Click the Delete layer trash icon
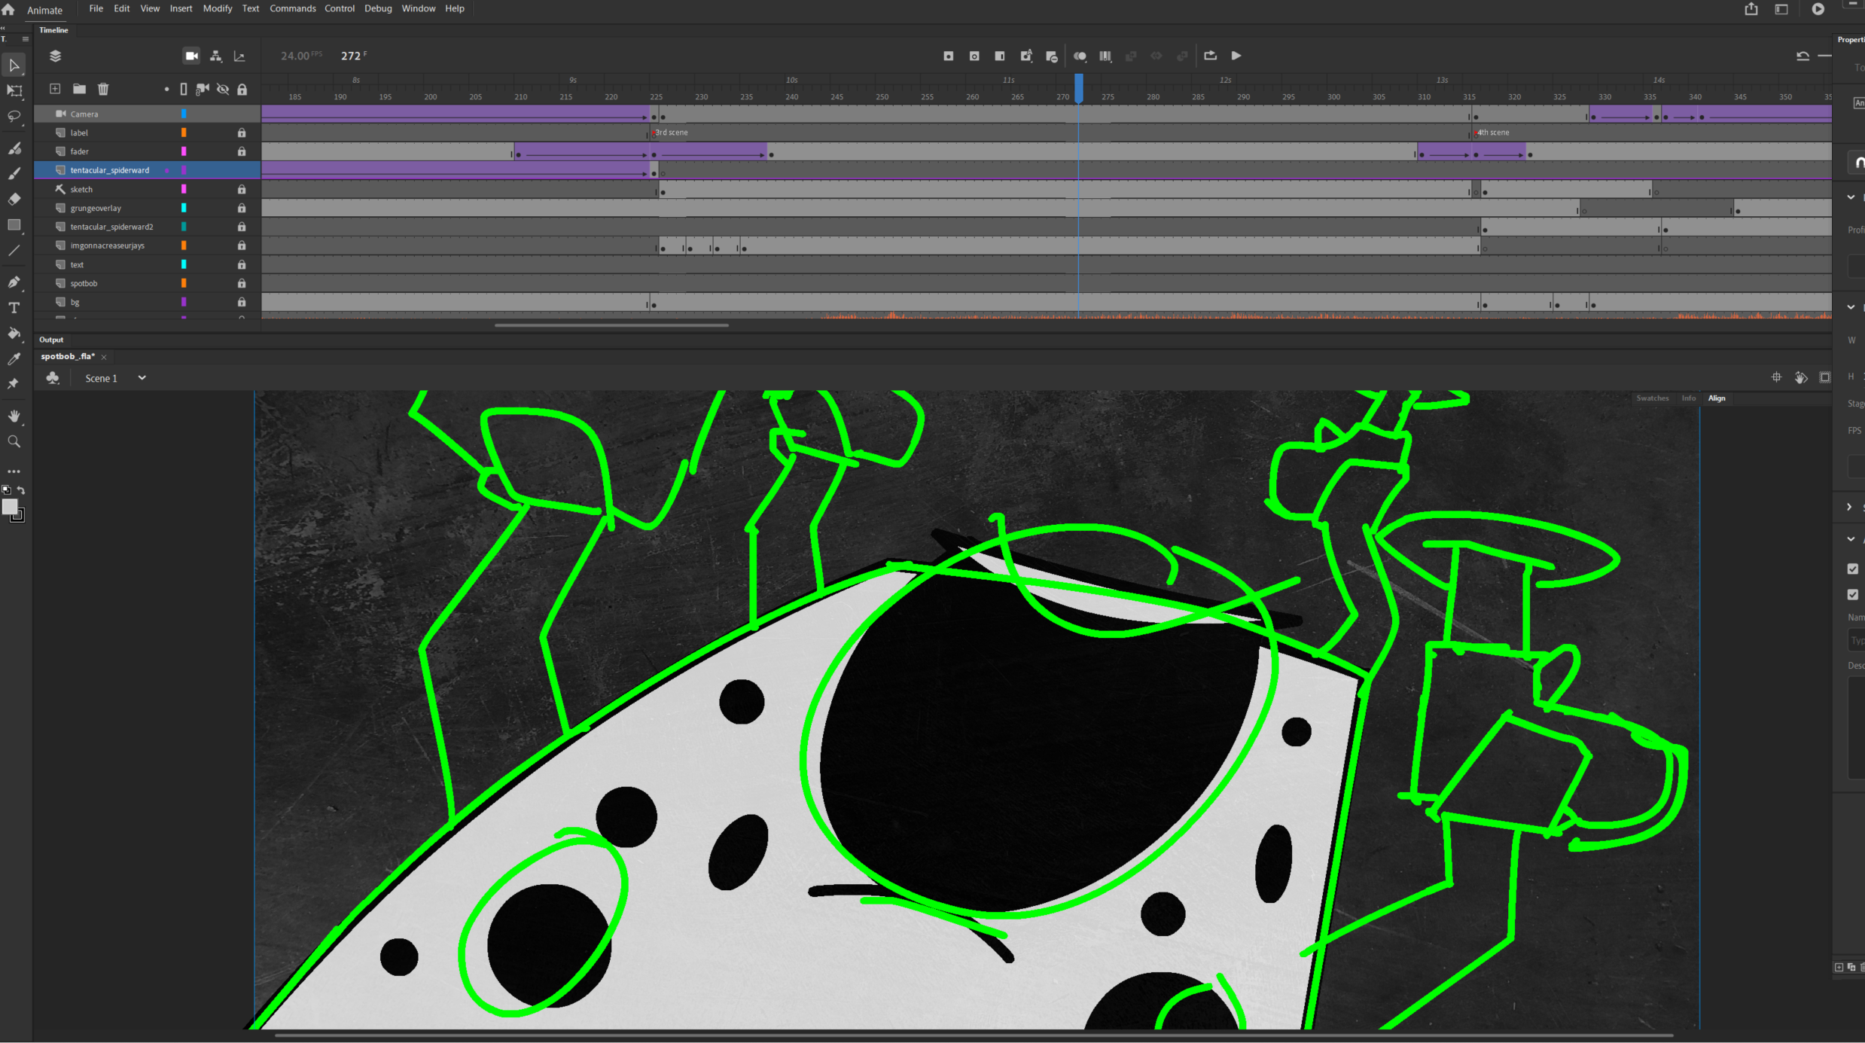Screen dimensions: 1865x1043 (103, 89)
